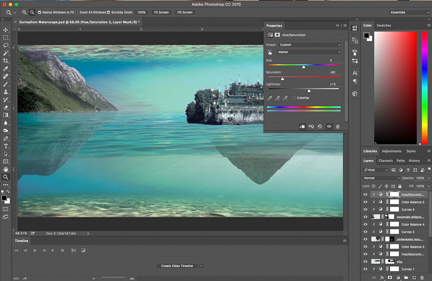Open the Preset dropdown set to Custom
The width and height of the screenshot is (432, 281).
[309, 45]
